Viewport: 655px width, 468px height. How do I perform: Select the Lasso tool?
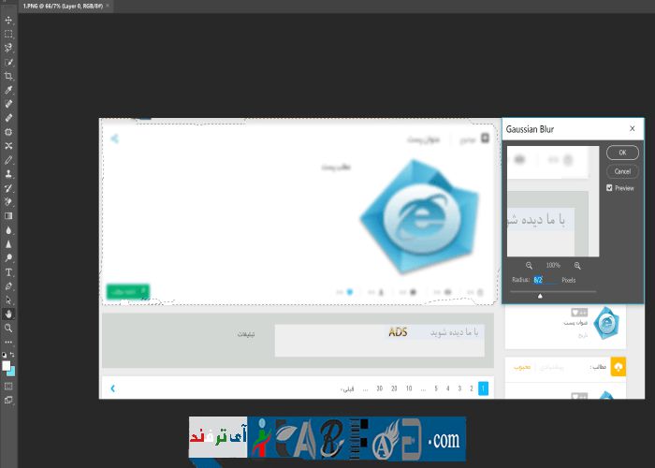[8, 48]
